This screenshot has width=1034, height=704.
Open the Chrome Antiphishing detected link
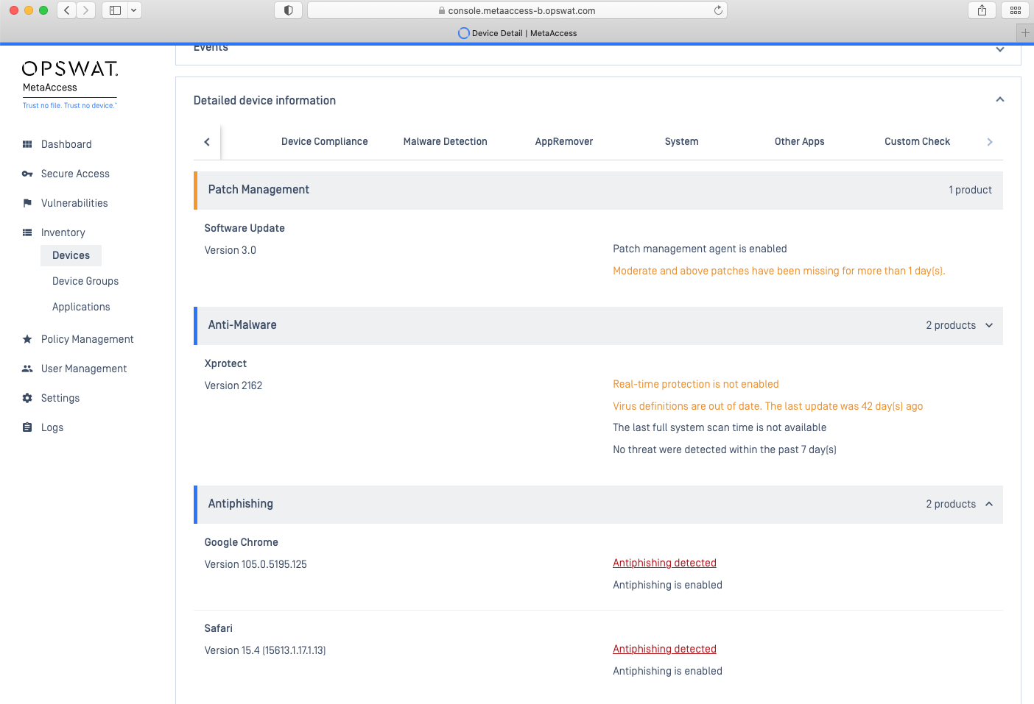(x=665, y=563)
